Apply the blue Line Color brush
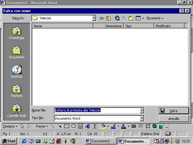The height and width of the screenshot is (145, 193). click(113, 126)
